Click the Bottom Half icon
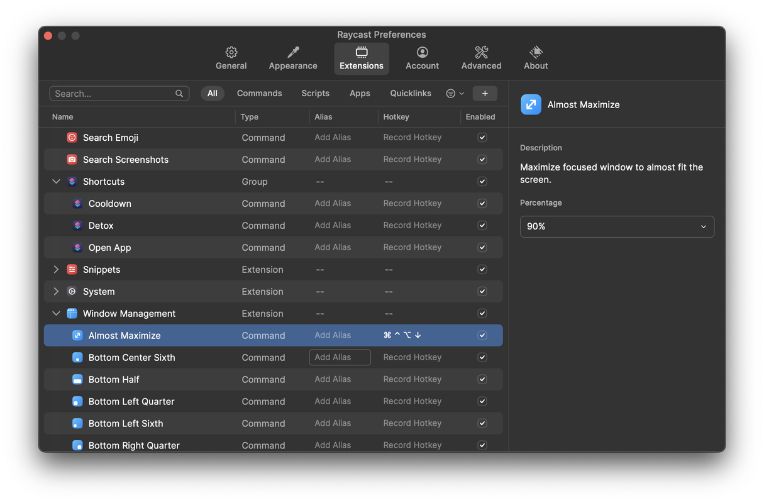 [x=77, y=379]
